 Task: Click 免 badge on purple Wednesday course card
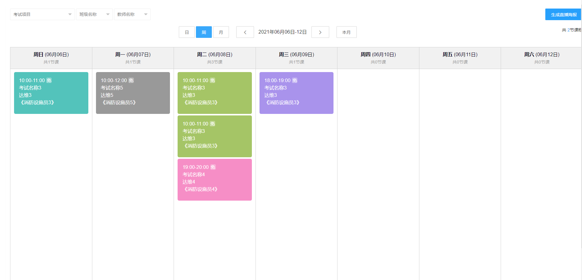pos(295,80)
